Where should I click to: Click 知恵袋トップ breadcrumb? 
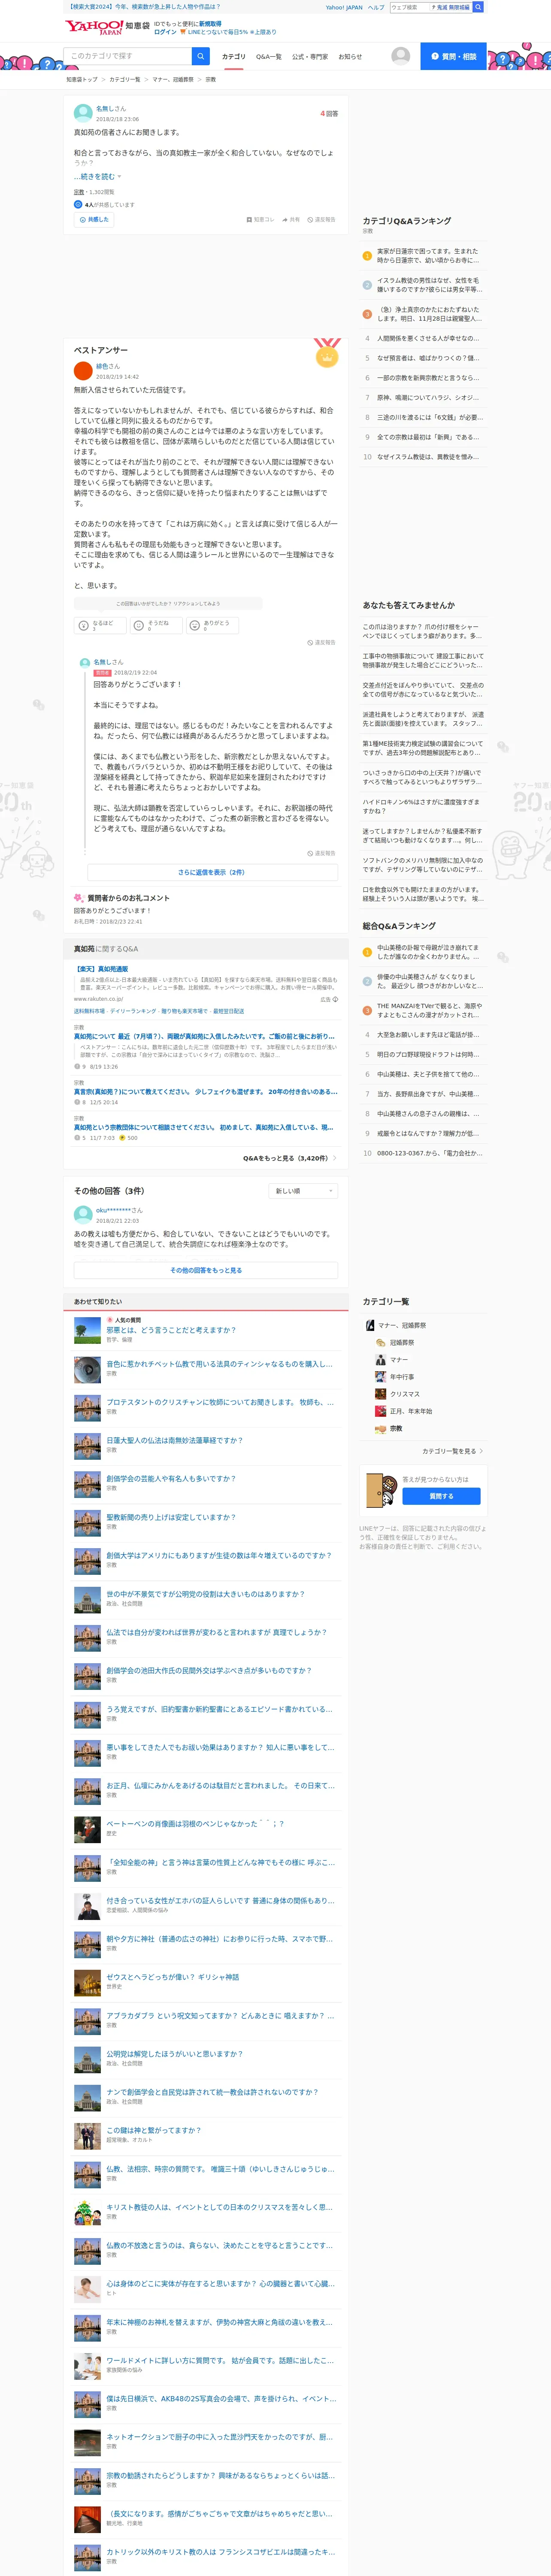pyautogui.click(x=82, y=79)
